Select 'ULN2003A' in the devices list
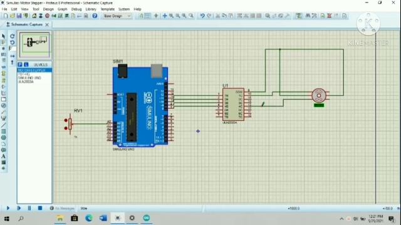 click(26, 82)
